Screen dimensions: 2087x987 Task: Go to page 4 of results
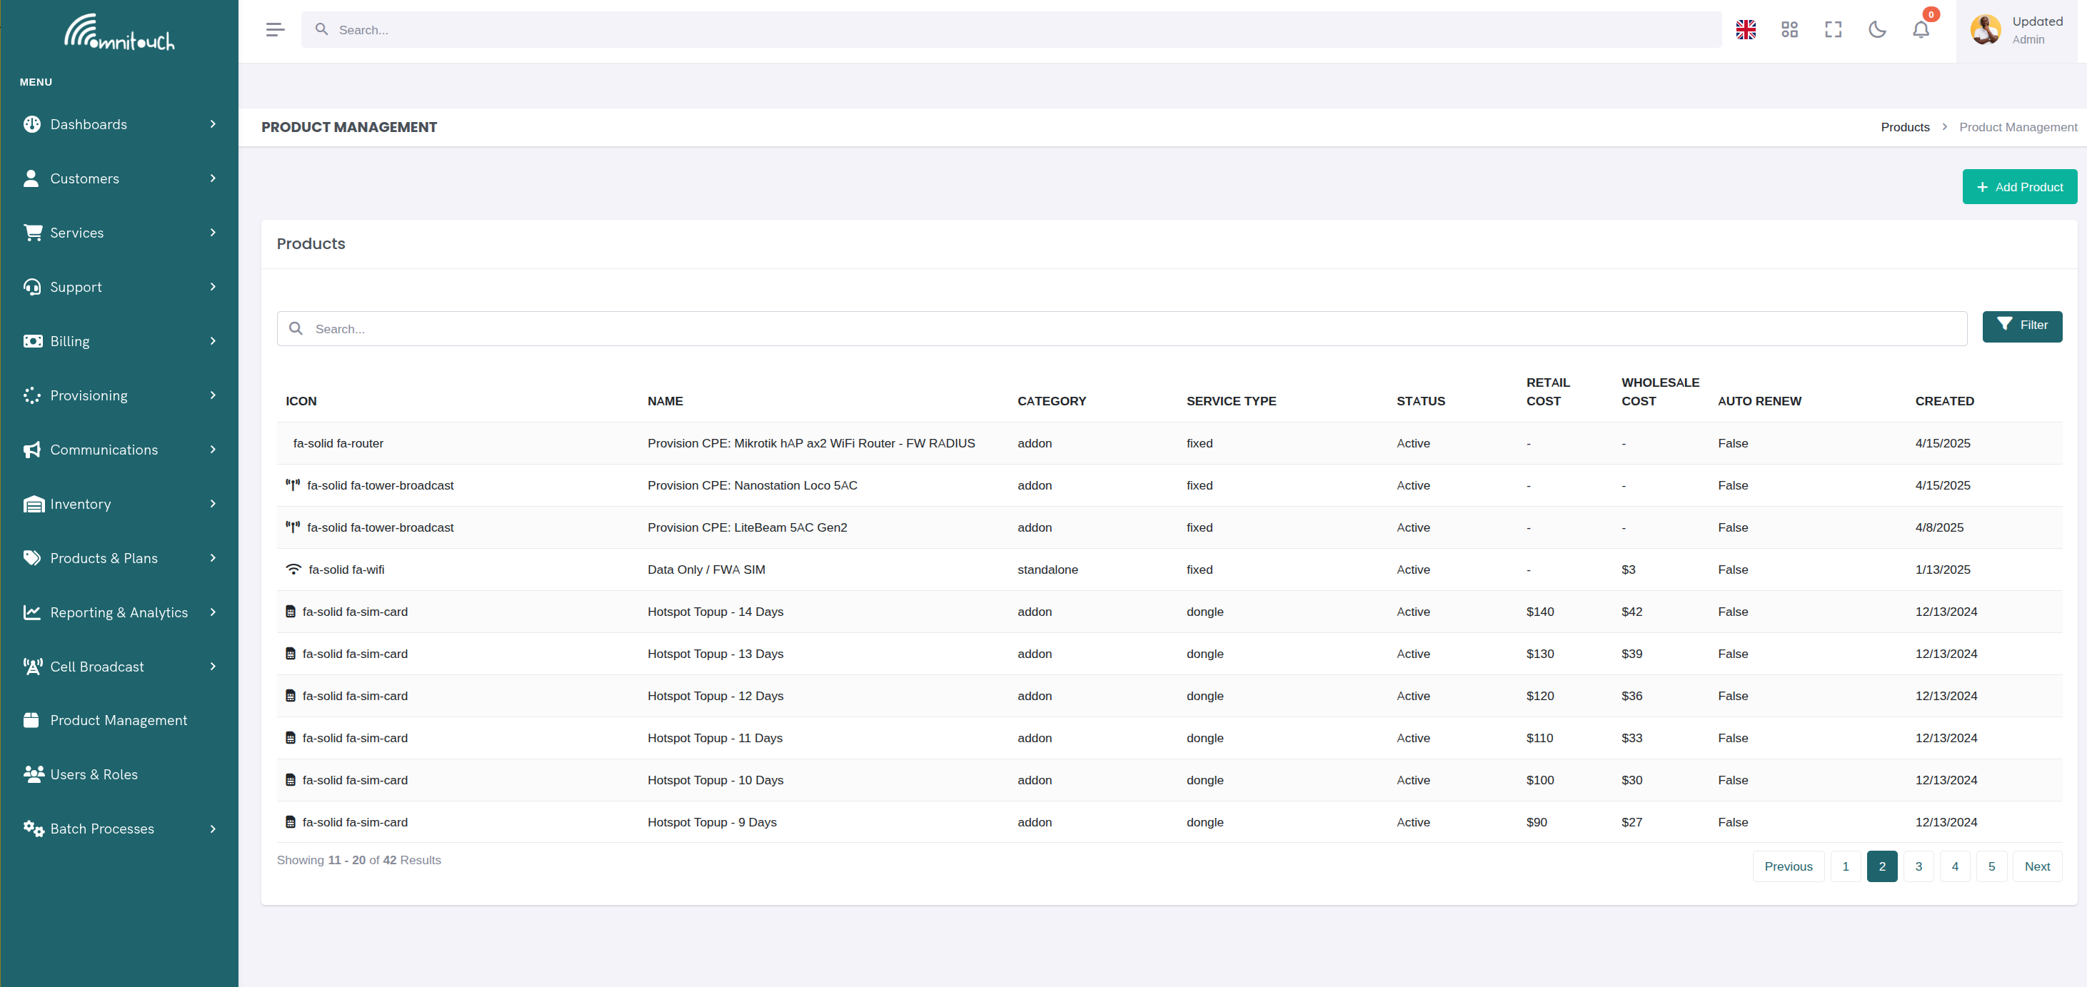[x=1955, y=866]
